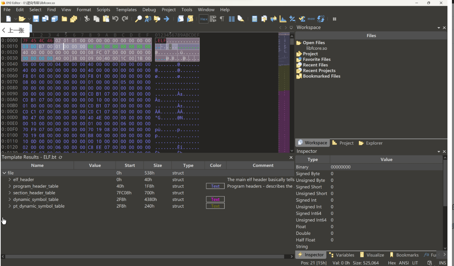Click the Goto blue arrow icon
This screenshot has height=266, width=454.
coord(166,19)
